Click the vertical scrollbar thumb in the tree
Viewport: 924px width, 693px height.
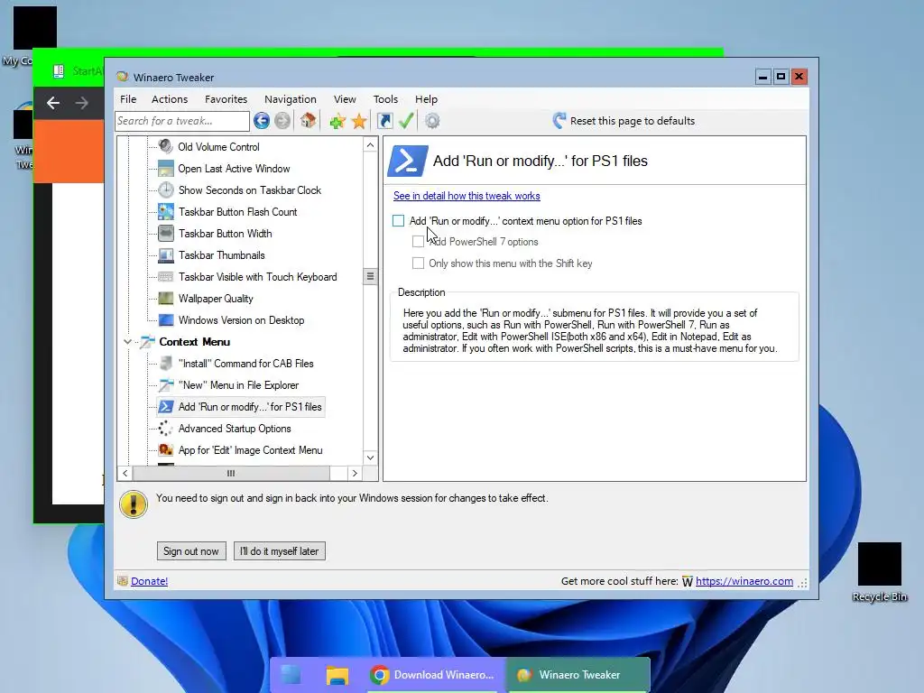point(370,276)
